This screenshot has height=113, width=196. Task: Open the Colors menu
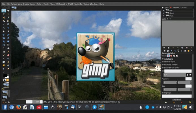[x=40, y=4]
